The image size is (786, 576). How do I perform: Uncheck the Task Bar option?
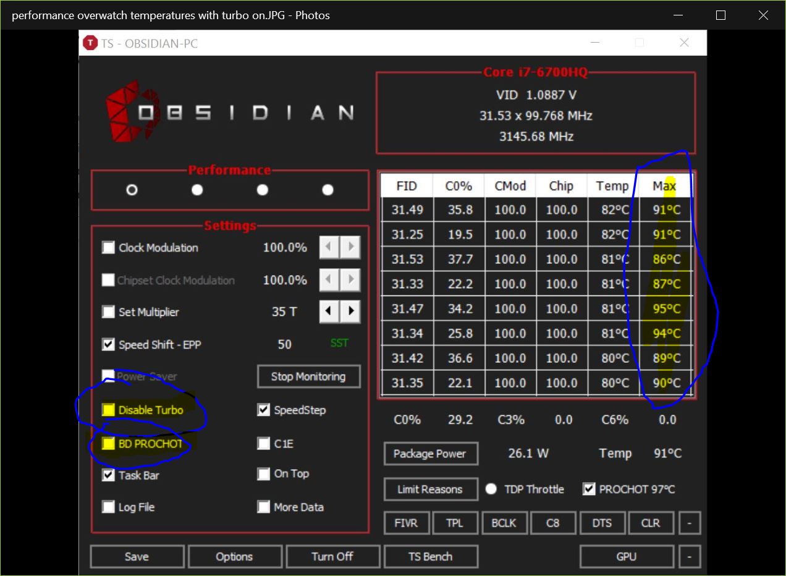pyautogui.click(x=109, y=475)
